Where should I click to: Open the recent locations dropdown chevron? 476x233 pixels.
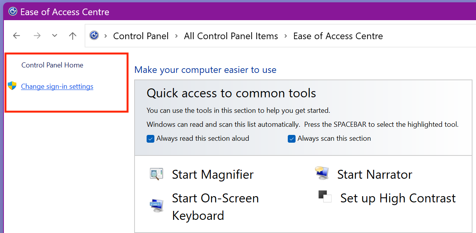54,35
